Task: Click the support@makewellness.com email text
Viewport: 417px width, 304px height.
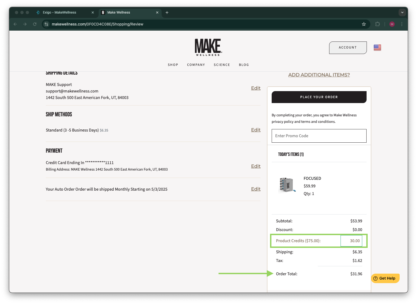Action: pyautogui.click(x=72, y=91)
